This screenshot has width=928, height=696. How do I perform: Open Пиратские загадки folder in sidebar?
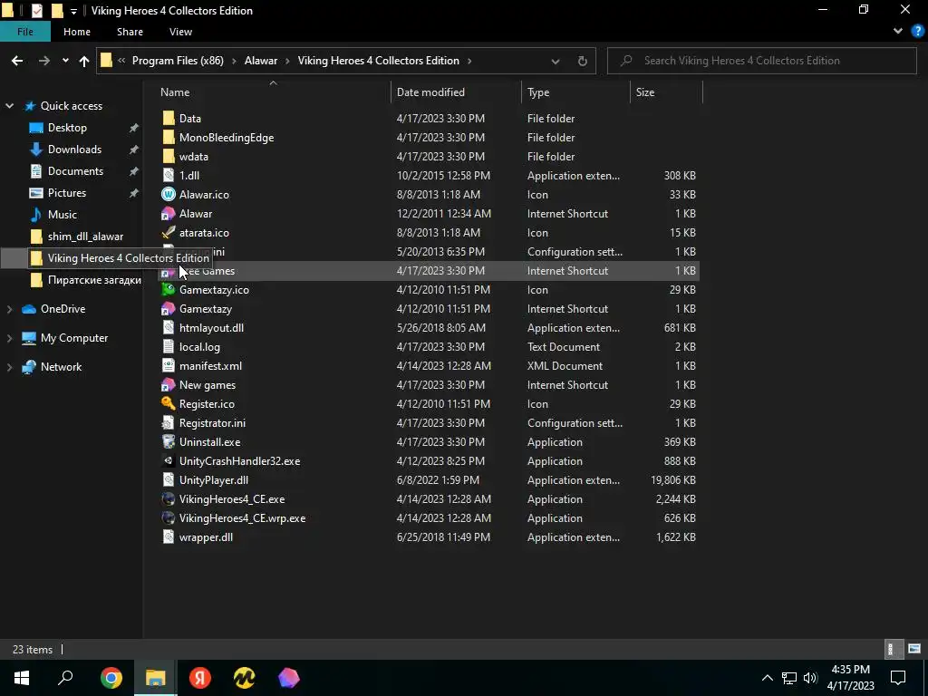(x=94, y=280)
